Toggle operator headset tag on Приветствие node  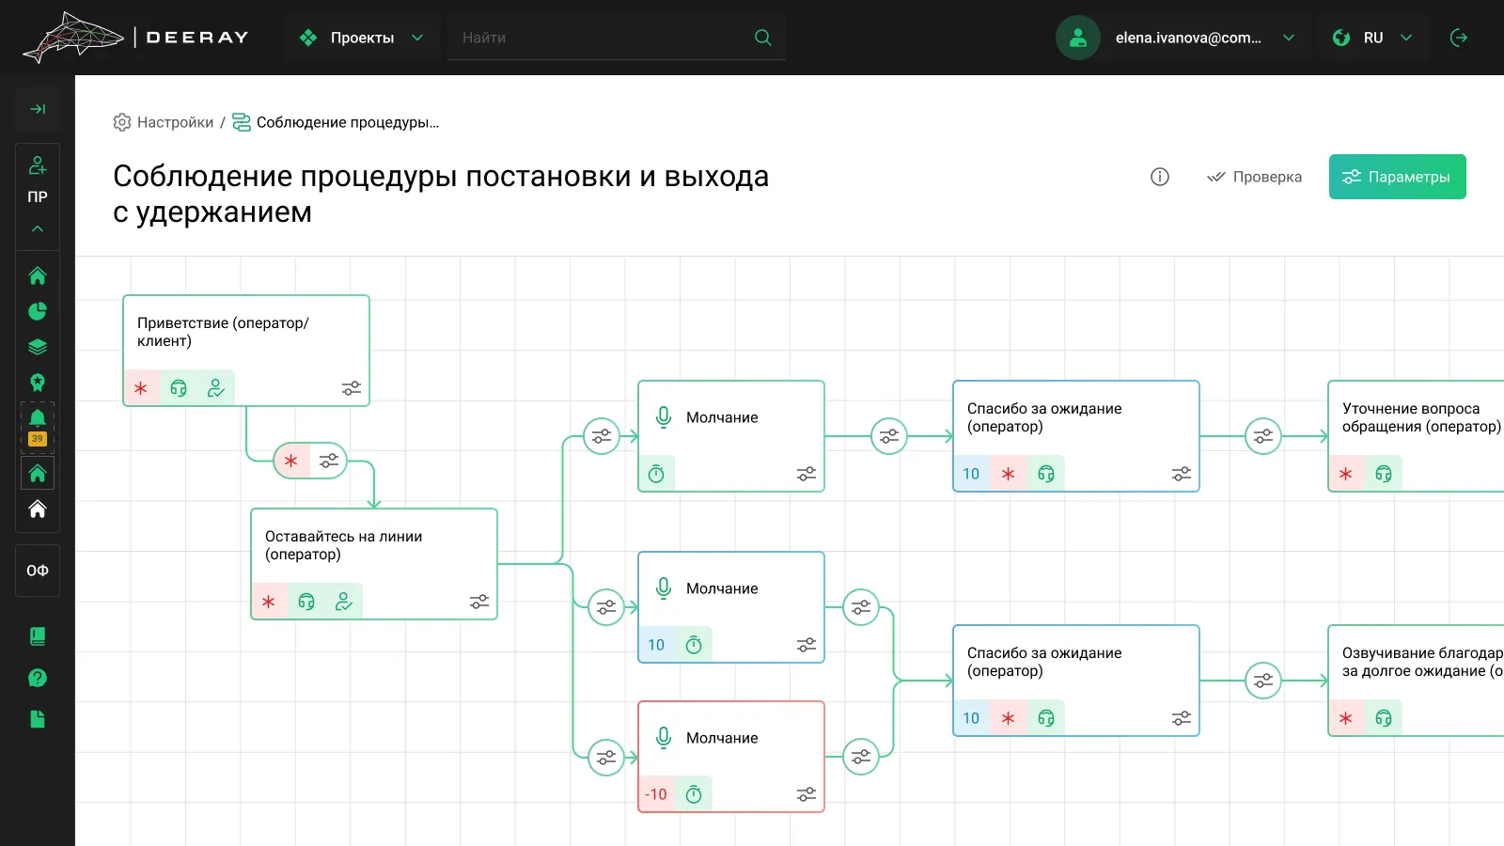[x=179, y=388]
